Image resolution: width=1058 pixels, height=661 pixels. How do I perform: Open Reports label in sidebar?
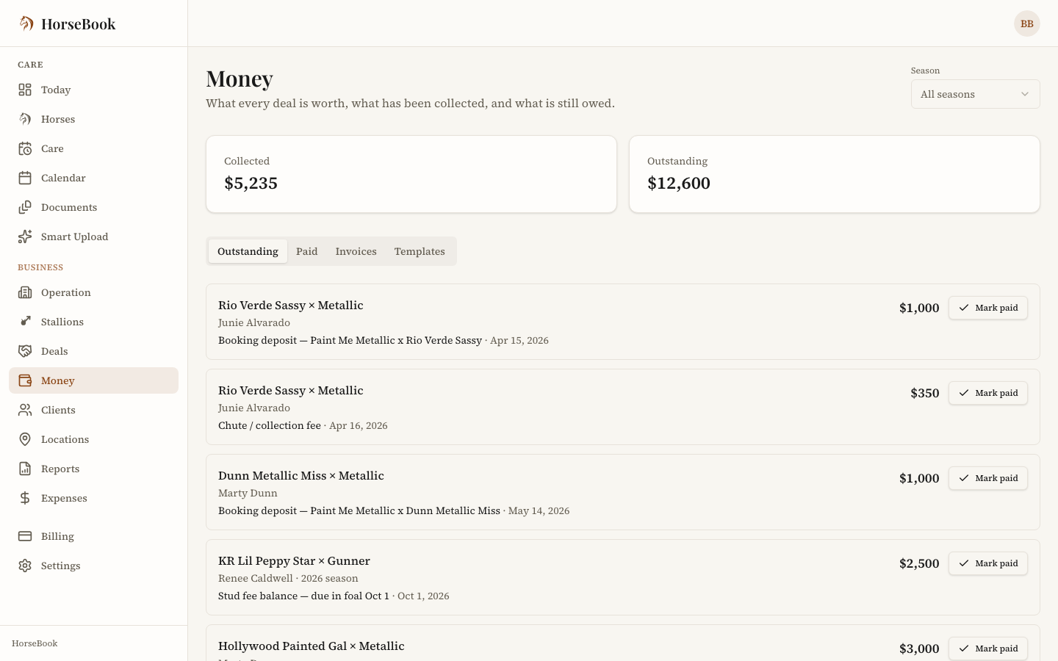pyautogui.click(x=60, y=469)
